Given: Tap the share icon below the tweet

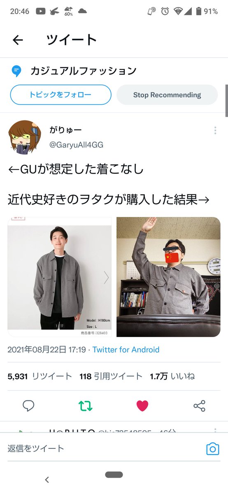Looking at the screenshot, I should tap(199, 406).
